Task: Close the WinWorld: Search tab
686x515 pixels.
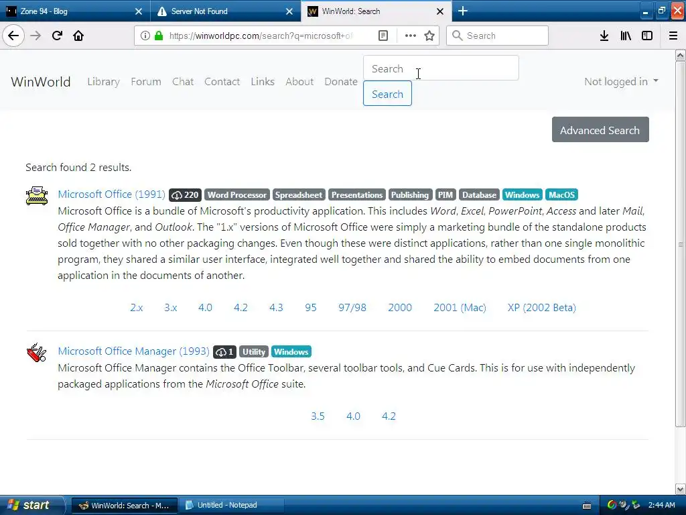Action: [x=440, y=11]
